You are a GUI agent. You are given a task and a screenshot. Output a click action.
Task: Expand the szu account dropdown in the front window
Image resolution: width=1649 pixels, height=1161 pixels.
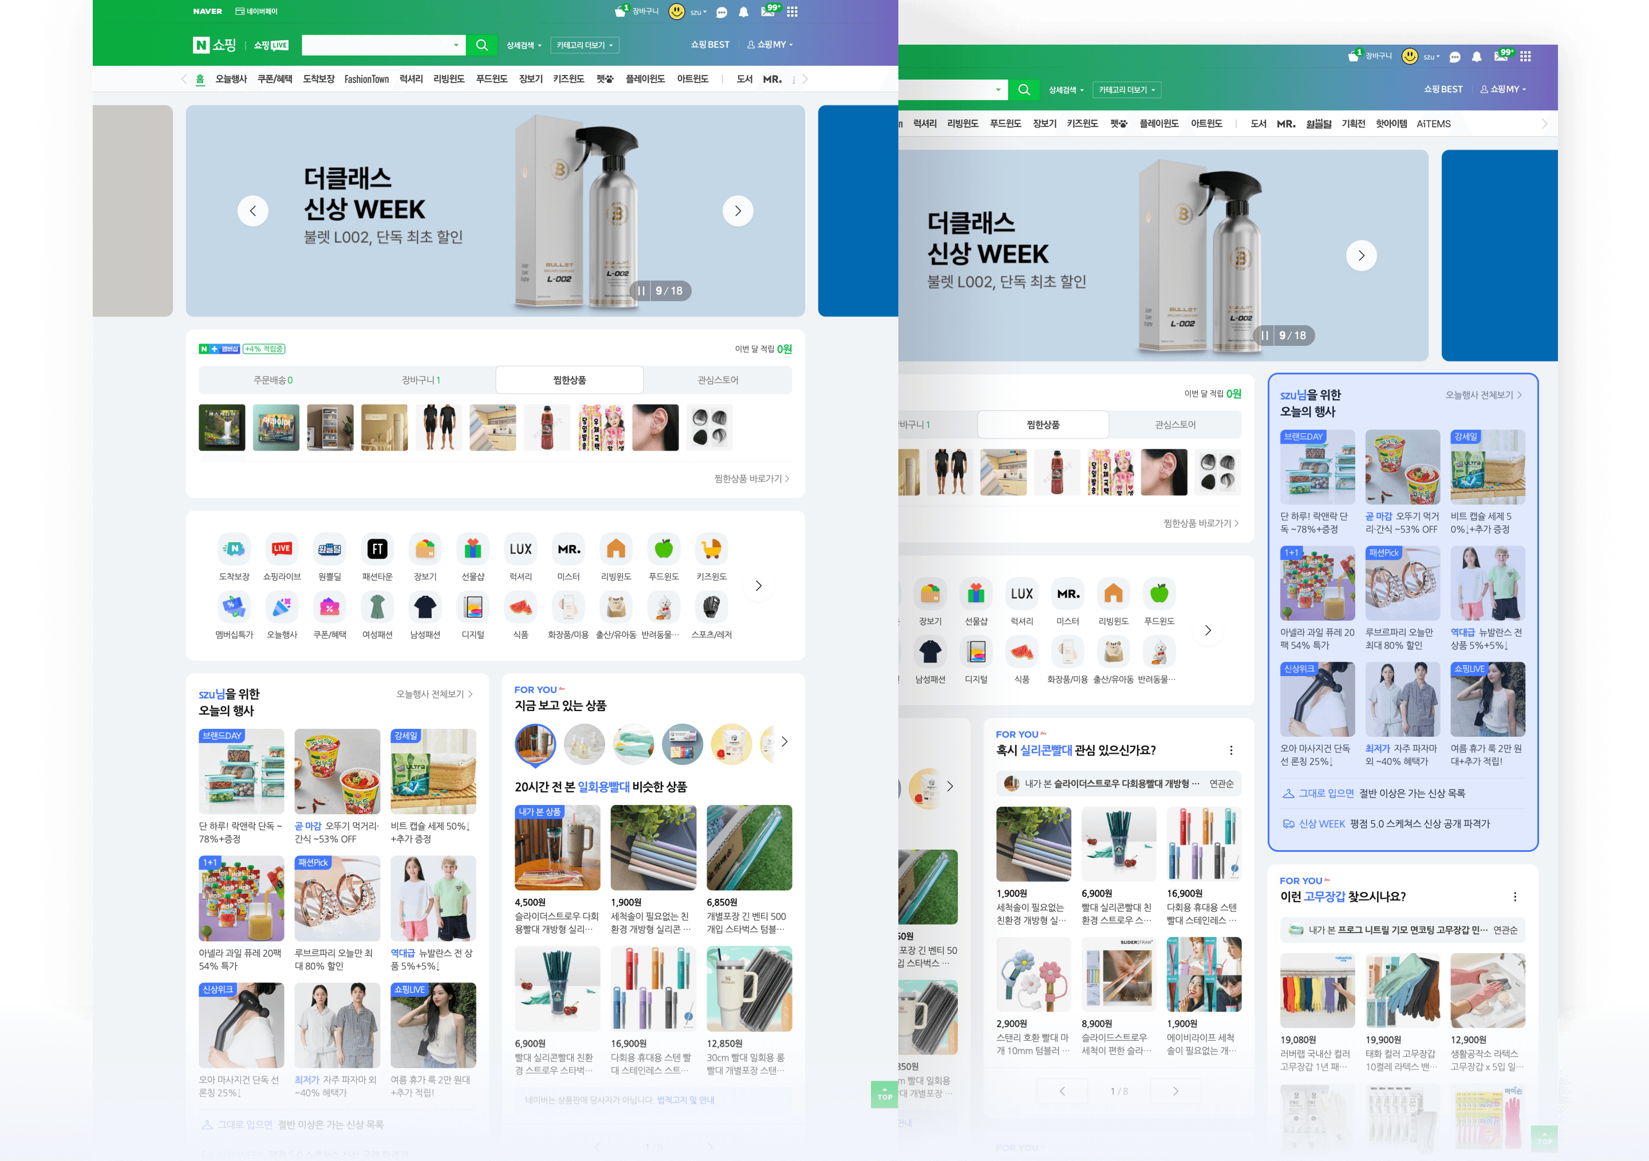698,12
